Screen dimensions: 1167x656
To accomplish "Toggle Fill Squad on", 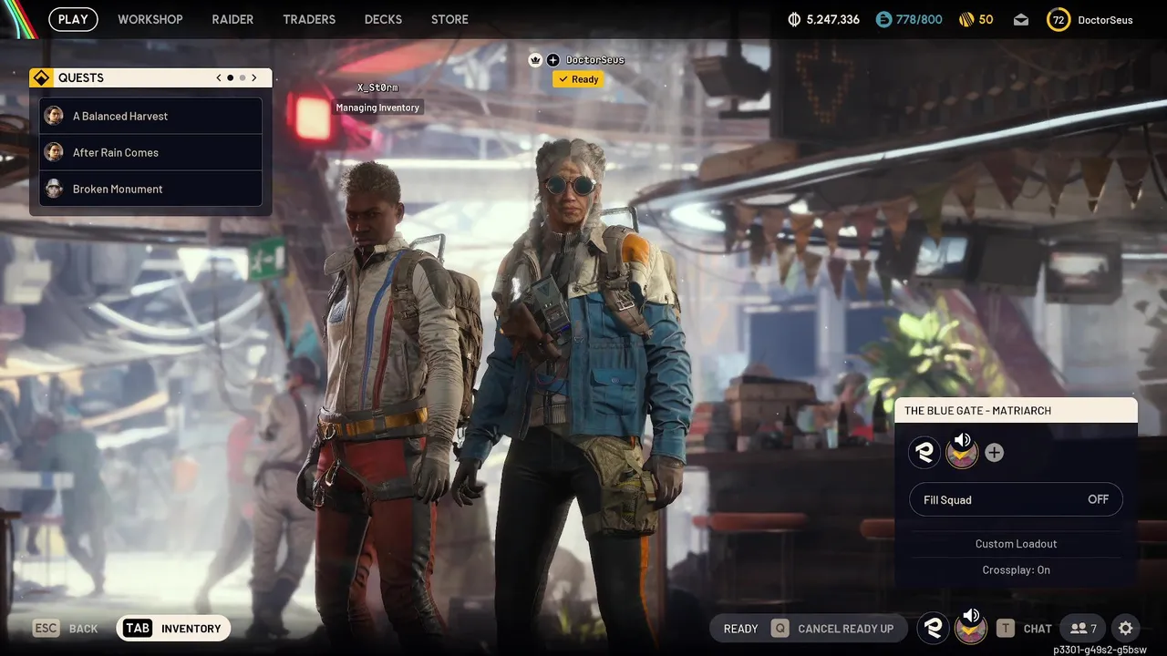I will 1016,499.
